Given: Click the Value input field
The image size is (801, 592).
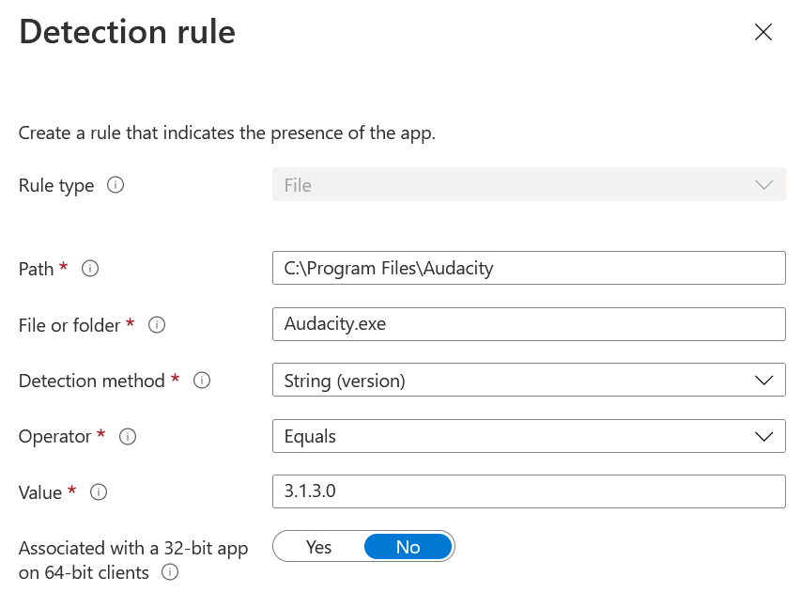Looking at the screenshot, I should pyautogui.click(x=528, y=492).
